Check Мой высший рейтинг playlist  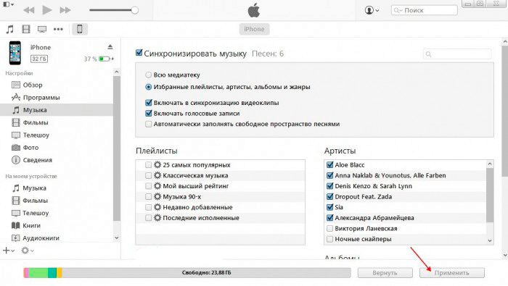[148, 186]
